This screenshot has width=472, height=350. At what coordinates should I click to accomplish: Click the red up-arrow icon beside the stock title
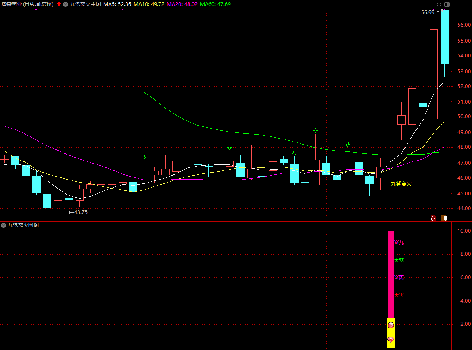(x=59, y=4)
